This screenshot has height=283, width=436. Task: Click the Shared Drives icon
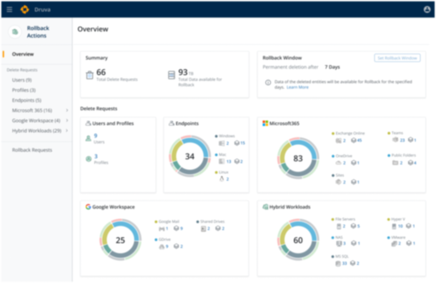tap(203, 229)
